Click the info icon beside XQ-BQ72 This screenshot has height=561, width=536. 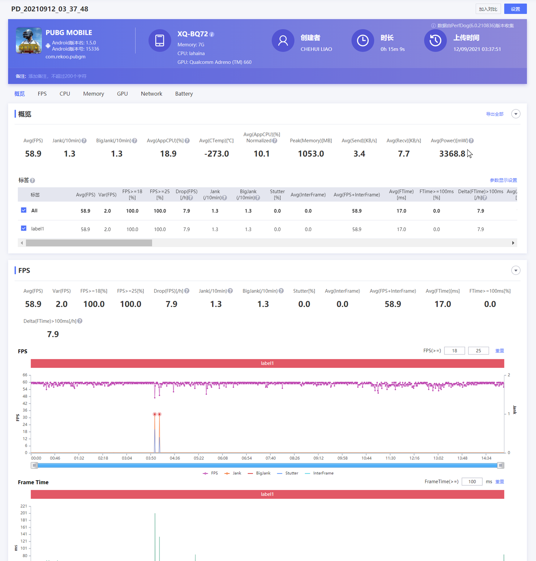click(x=212, y=34)
